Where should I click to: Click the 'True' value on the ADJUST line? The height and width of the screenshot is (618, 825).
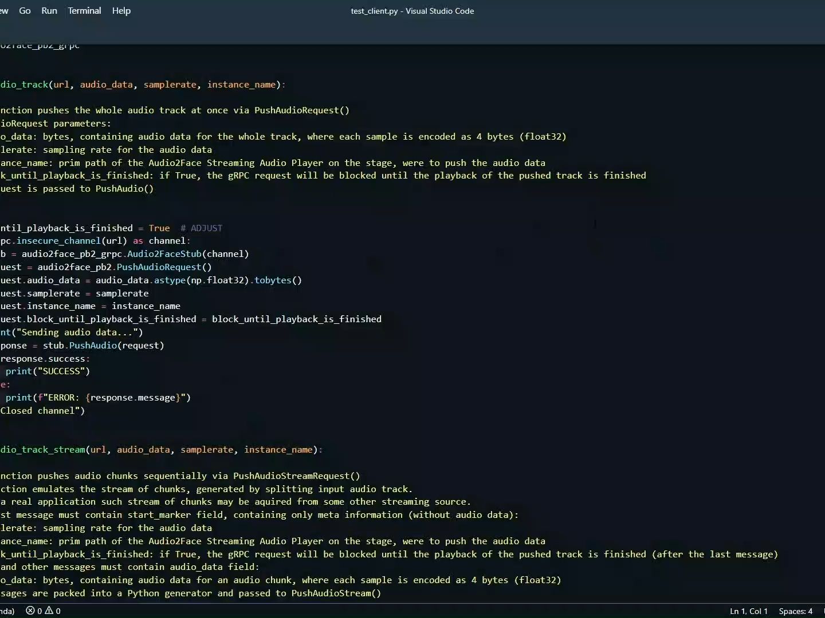[x=159, y=228]
